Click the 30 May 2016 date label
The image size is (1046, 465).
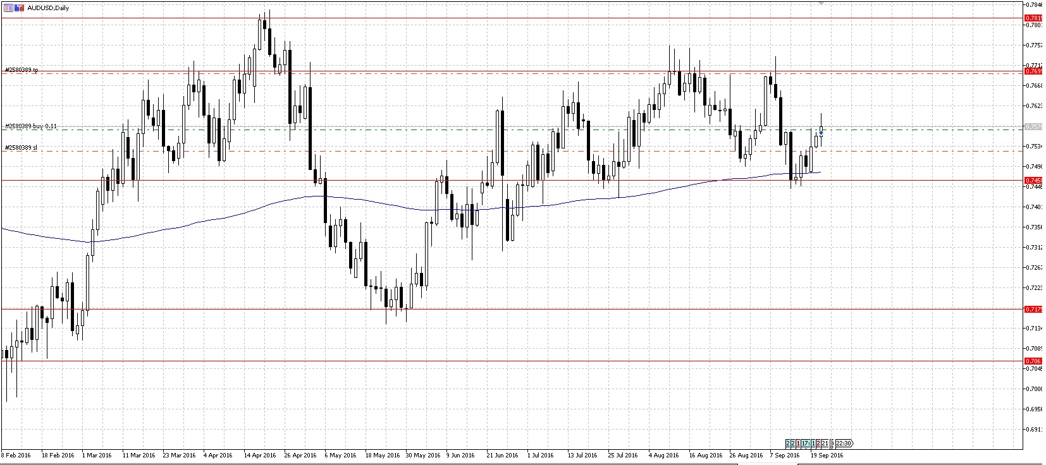[422, 455]
